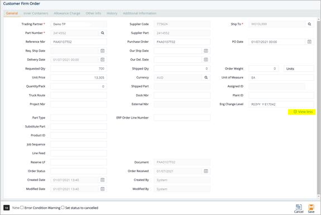Click the Order Status input field
Image resolution: width=321 pixels, height=215 pixels.
point(79,171)
